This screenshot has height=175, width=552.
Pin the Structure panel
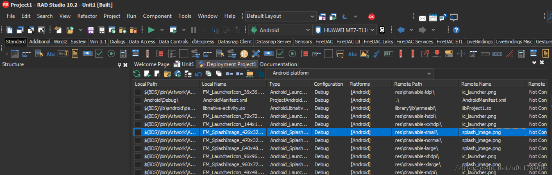[x=119, y=65]
